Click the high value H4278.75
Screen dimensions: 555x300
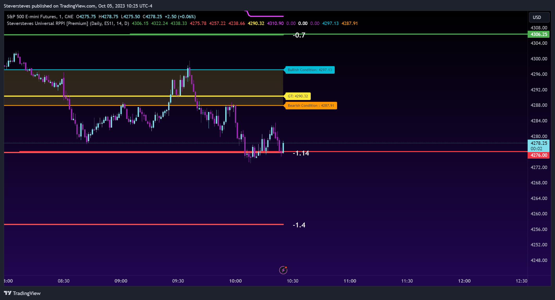point(108,17)
